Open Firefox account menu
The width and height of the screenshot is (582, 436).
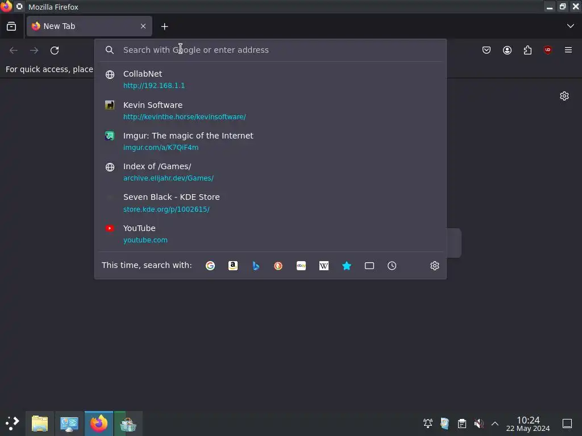click(x=507, y=50)
